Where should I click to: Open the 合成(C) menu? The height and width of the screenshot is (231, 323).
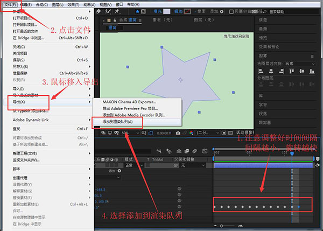pyautogui.click(x=42, y=4)
